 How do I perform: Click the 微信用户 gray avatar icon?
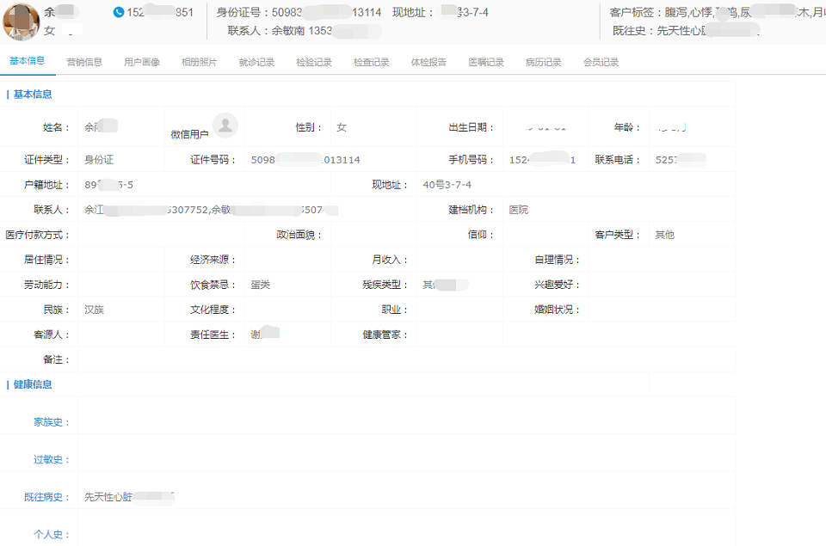point(225,126)
